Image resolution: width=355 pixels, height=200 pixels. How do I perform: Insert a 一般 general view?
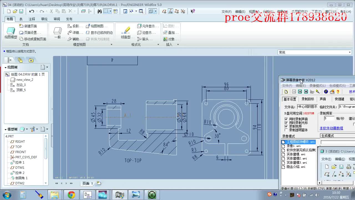pyautogui.click(x=57, y=33)
